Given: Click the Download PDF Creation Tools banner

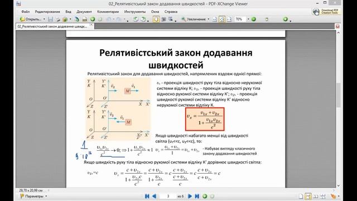Looking at the screenshot, I should (x=326, y=12).
